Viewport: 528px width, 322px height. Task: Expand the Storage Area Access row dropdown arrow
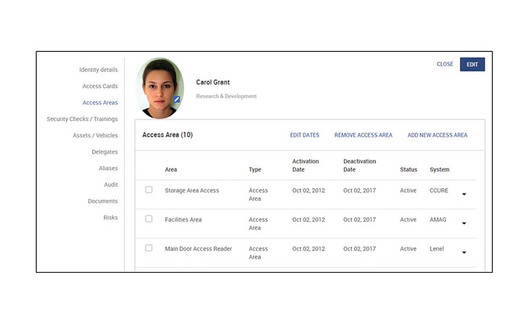464,194
